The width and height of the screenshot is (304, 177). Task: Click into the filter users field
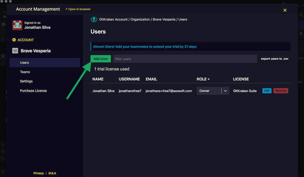(185, 59)
